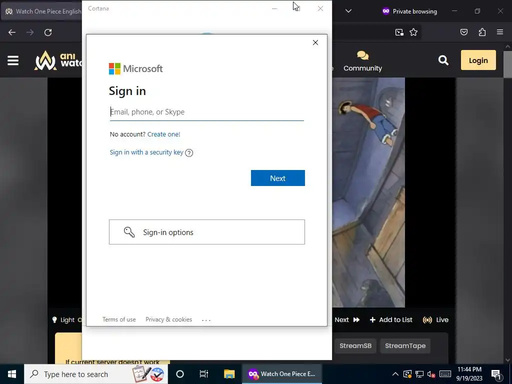Click the Create one! link

click(x=163, y=134)
